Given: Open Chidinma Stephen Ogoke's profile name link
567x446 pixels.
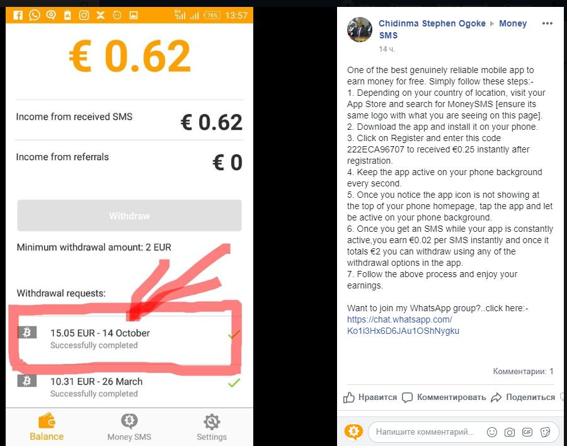Looking at the screenshot, I should coord(432,23).
